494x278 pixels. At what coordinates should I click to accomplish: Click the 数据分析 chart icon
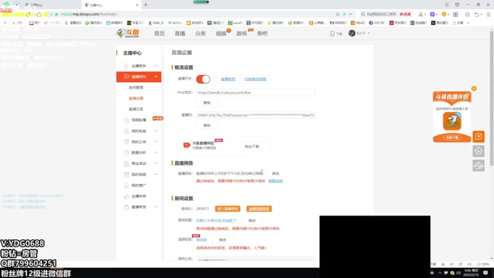coord(127,153)
